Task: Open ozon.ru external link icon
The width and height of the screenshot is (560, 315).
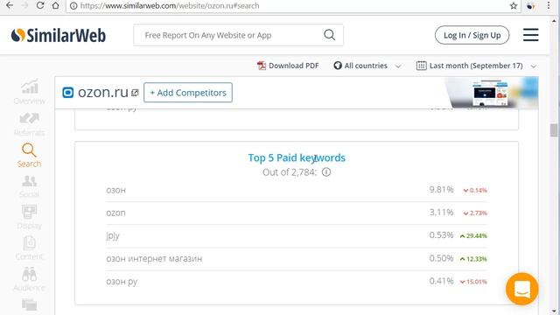Action: pyautogui.click(x=135, y=93)
